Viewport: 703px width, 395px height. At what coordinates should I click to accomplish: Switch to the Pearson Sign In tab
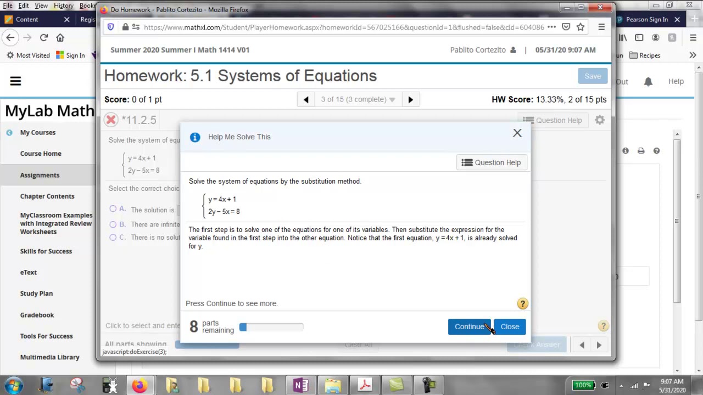click(646, 19)
